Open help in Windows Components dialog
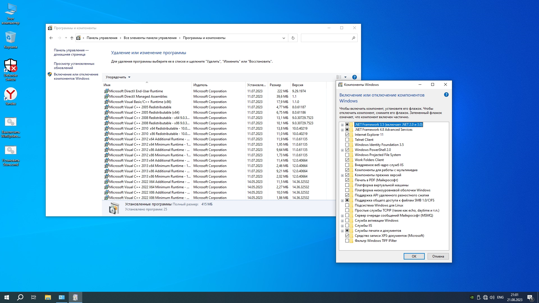The width and height of the screenshot is (539, 303). click(446, 95)
